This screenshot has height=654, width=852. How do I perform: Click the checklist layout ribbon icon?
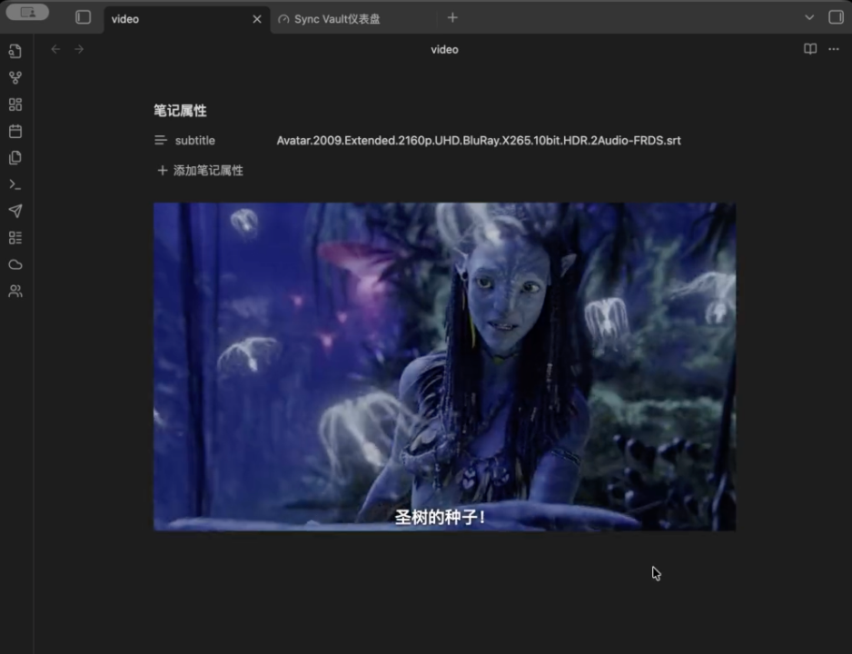pyautogui.click(x=15, y=238)
